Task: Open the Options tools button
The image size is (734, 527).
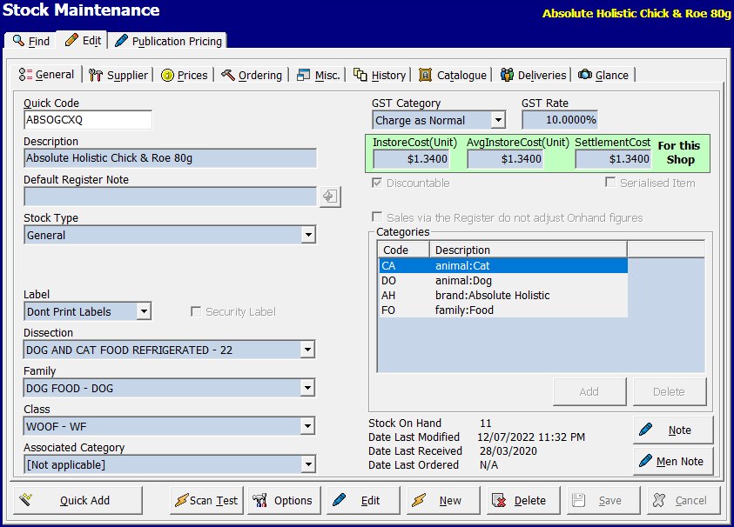Action: [x=283, y=500]
